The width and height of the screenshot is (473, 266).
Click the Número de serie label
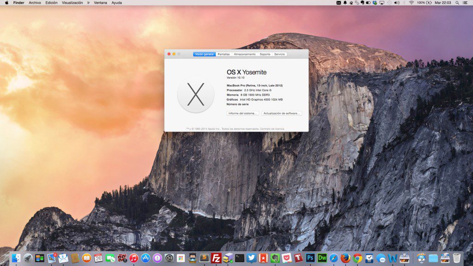coord(238,104)
